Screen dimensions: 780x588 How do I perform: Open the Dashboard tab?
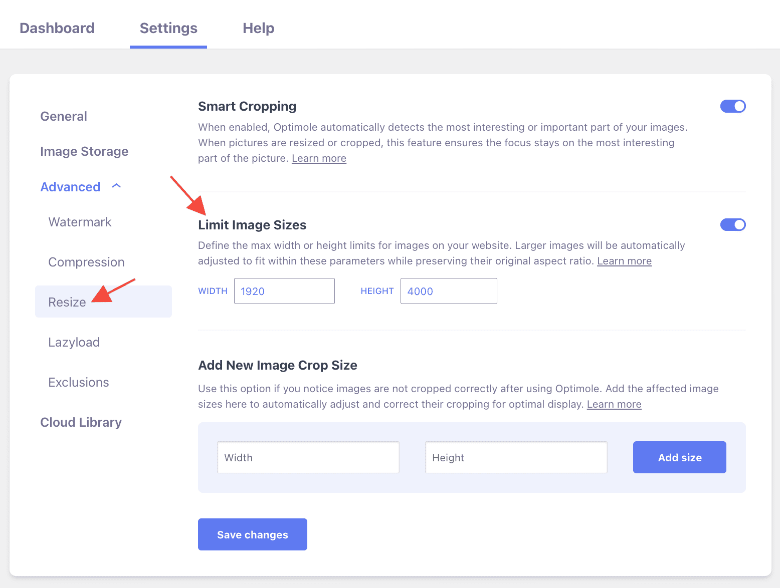(57, 28)
